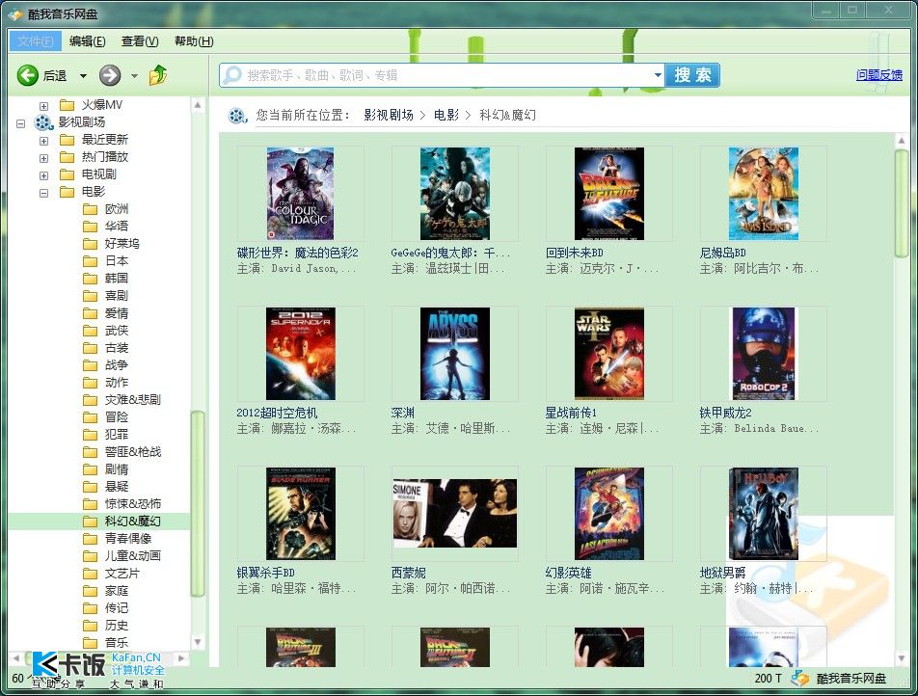The width and height of the screenshot is (918, 696).
Task: Expand the 电视剧 tree node
Action: pyautogui.click(x=44, y=175)
